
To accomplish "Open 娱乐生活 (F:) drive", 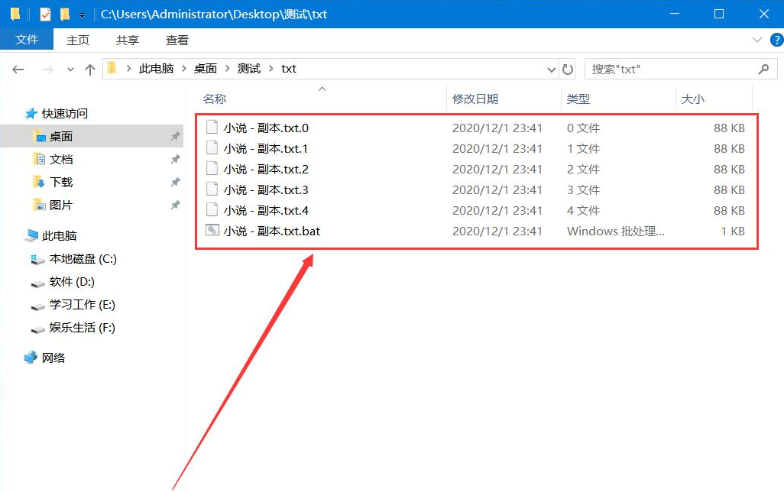I will coord(82,328).
